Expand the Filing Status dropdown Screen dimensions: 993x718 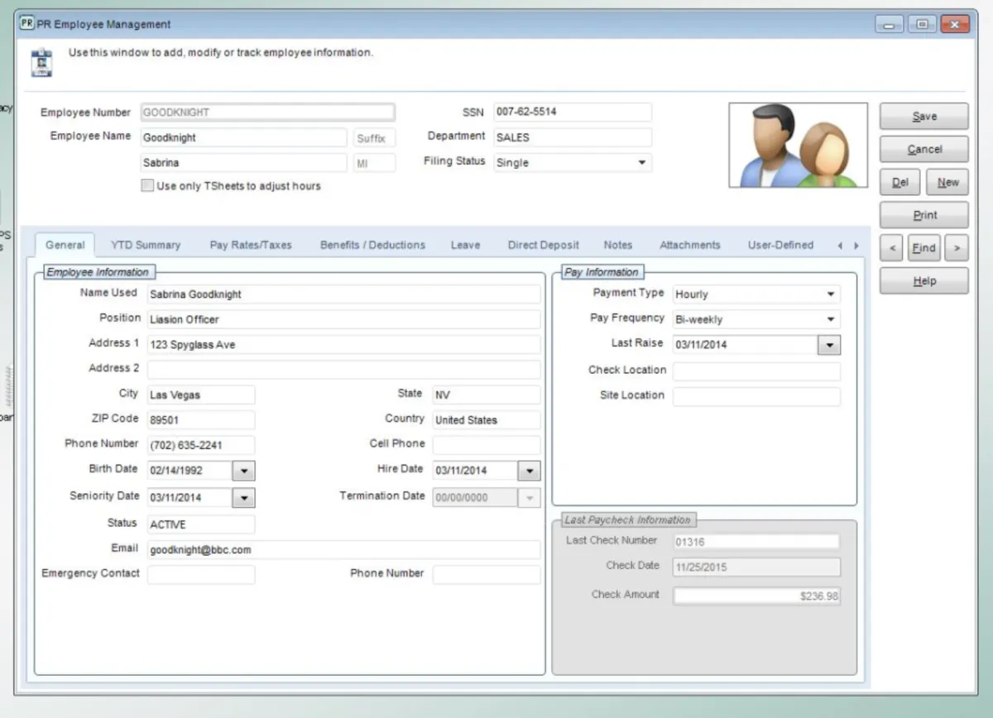[641, 163]
